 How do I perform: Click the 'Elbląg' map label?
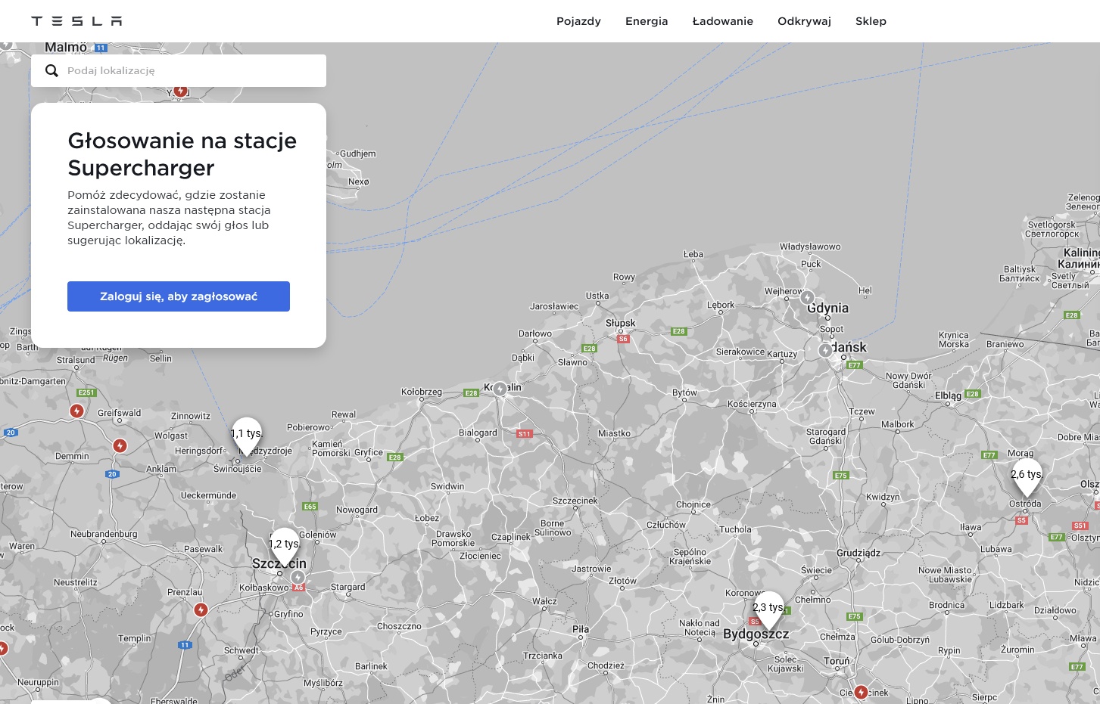[x=948, y=395]
